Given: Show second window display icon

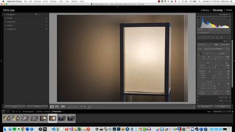Looking at the screenshot, I should point(8,111).
